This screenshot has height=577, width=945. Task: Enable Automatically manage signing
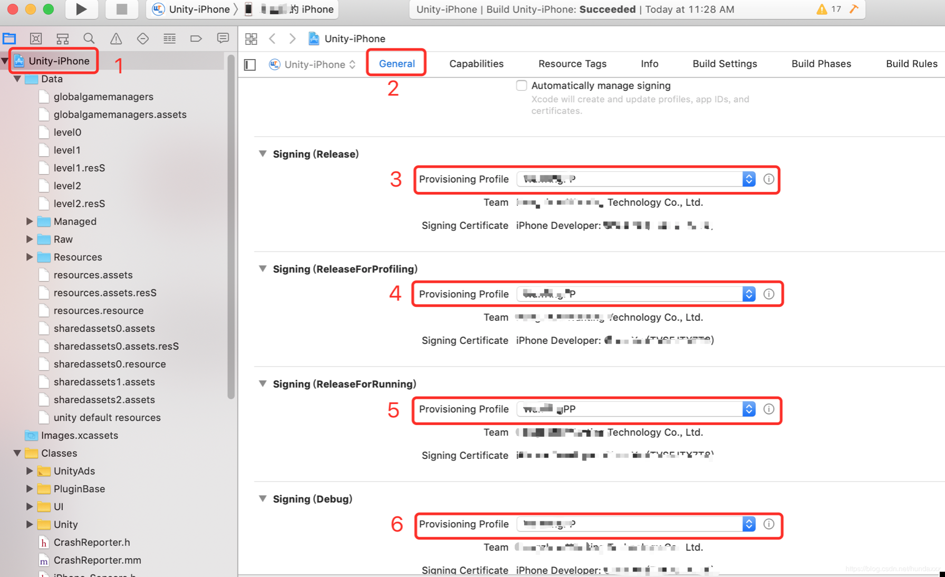(522, 85)
